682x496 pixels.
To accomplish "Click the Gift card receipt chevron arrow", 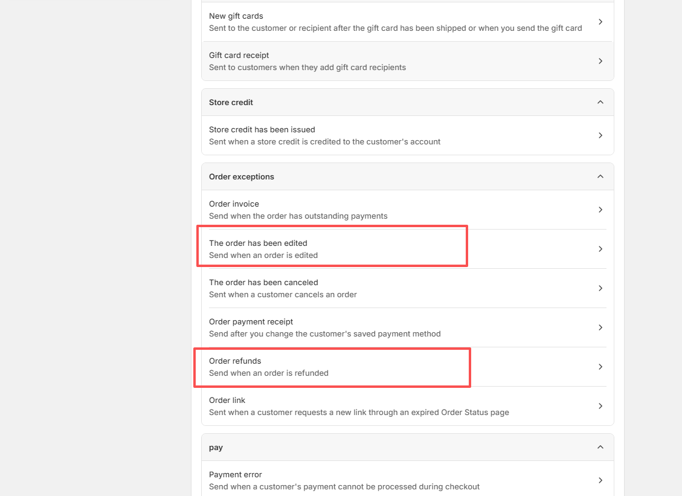I will [600, 61].
